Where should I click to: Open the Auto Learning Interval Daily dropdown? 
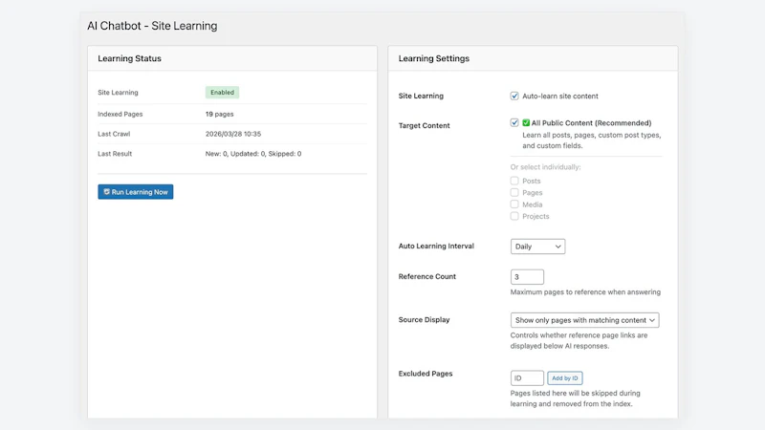coord(537,247)
